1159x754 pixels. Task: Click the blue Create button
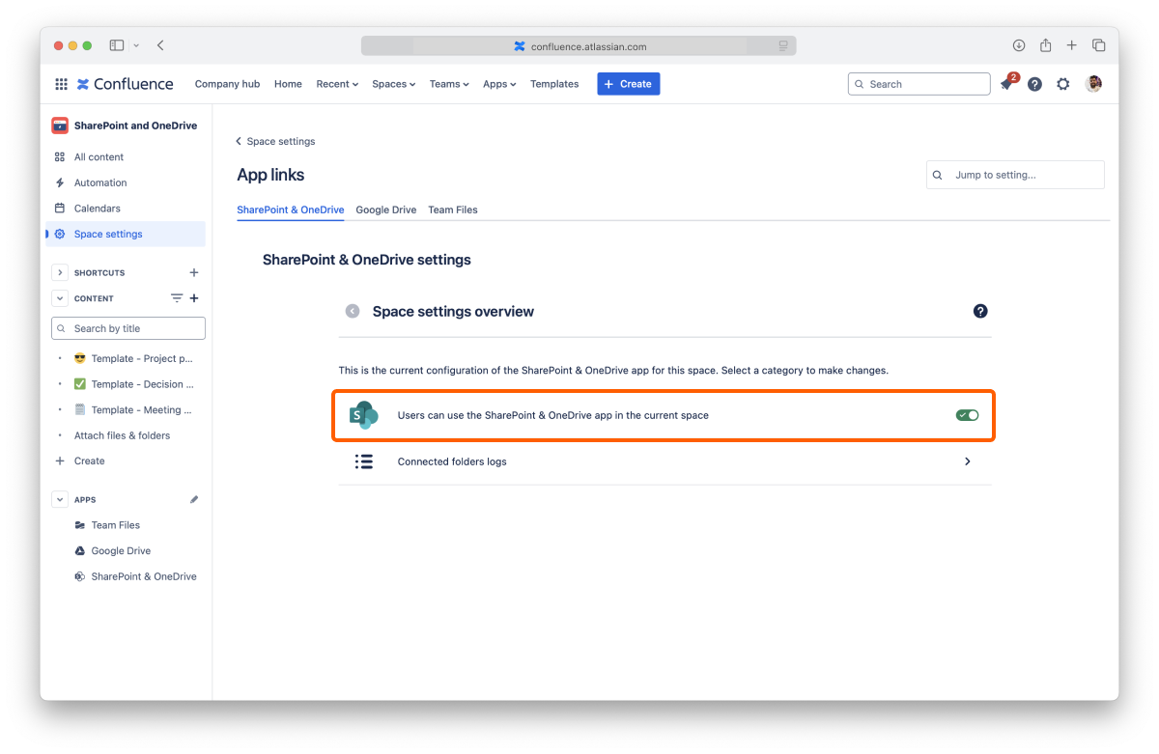(628, 84)
